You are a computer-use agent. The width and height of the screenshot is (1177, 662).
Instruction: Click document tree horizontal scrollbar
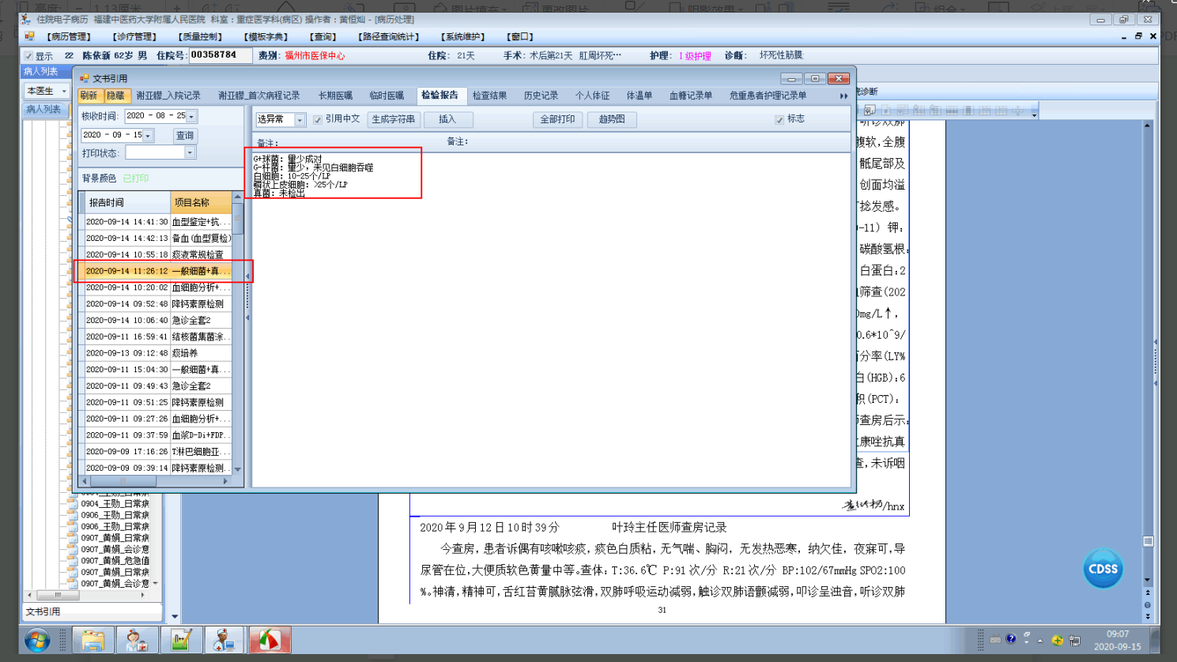(85, 595)
